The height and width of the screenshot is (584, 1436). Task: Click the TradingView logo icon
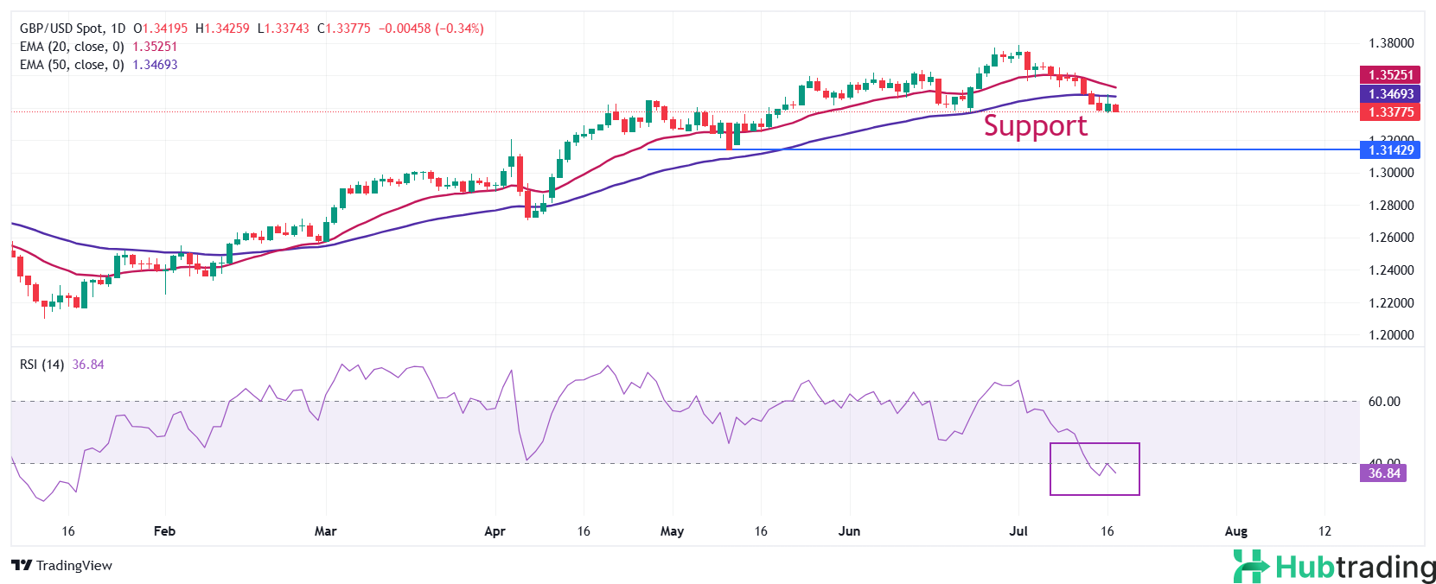click(x=22, y=566)
